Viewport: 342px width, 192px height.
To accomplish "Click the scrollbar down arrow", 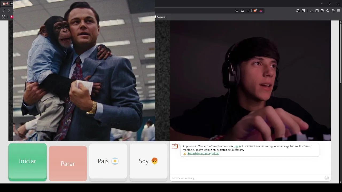I will click(x=340, y=182).
